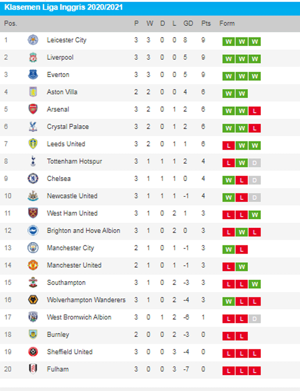Screen dimensions: 300x391
Task: Open the West Bromwich Albion link
Action: pyautogui.click(x=79, y=317)
